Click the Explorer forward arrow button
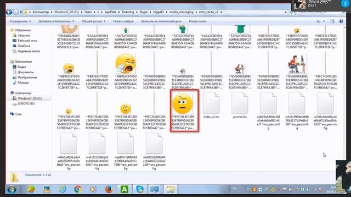 tap(16, 12)
